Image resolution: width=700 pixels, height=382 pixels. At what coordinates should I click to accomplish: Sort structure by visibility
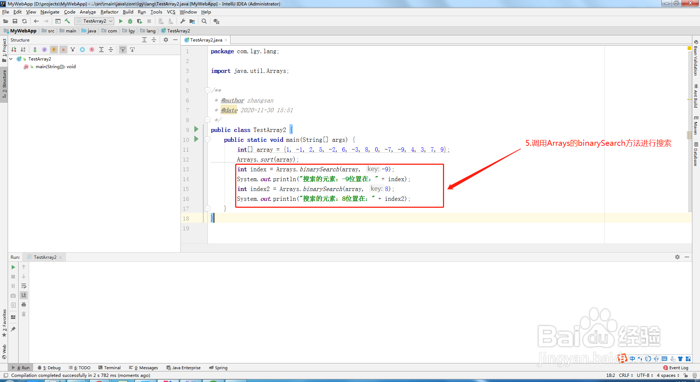coord(14,50)
